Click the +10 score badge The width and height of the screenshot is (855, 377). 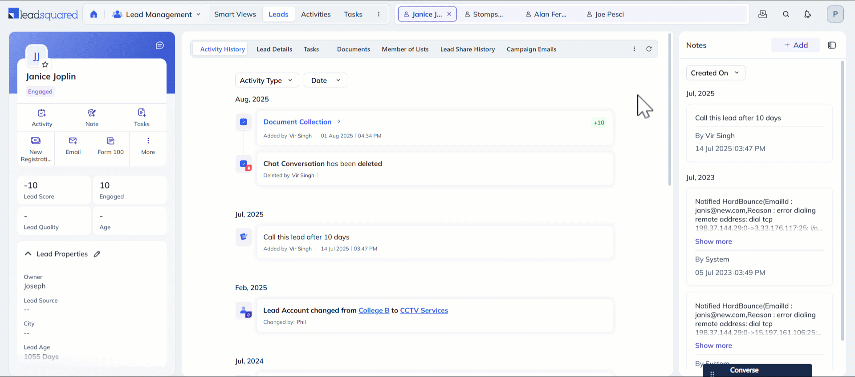(599, 123)
